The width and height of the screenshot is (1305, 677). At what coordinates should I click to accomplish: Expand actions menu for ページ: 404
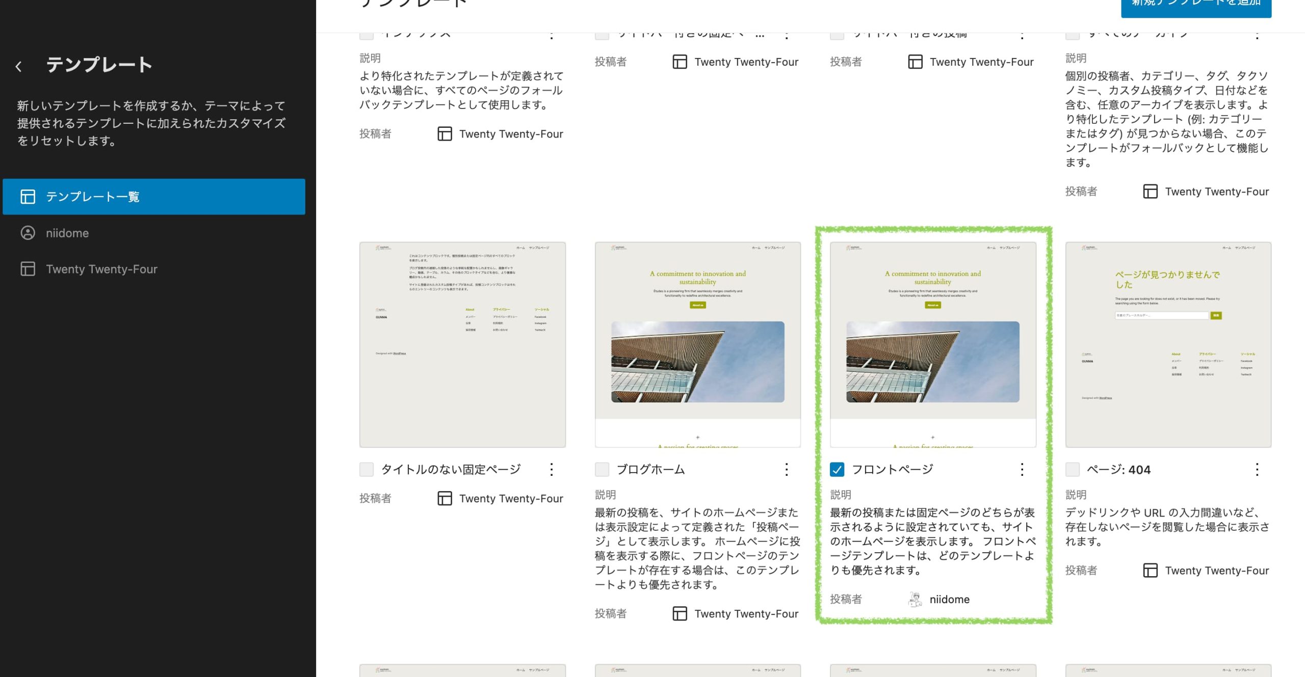(x=1257, y=469)
